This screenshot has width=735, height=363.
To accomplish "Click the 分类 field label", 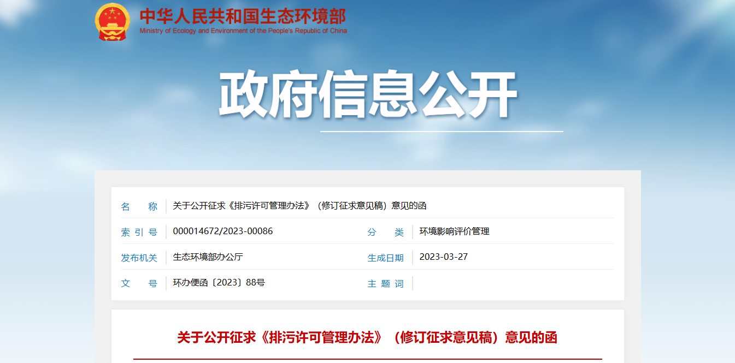I will 385,232.
